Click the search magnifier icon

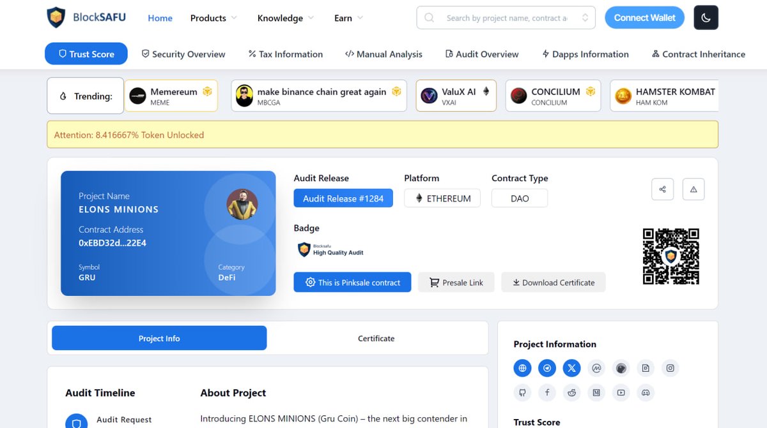coord(430,18)
